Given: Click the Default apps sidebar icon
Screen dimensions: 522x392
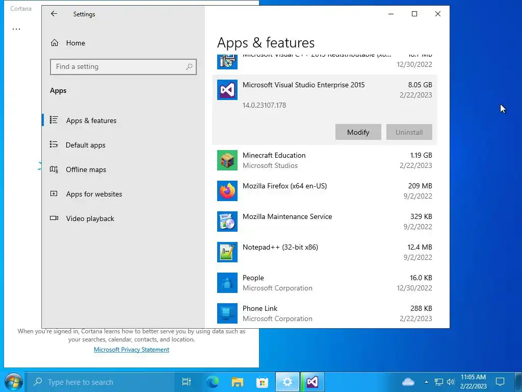Looking at the screenshot, I should point(54,144).
